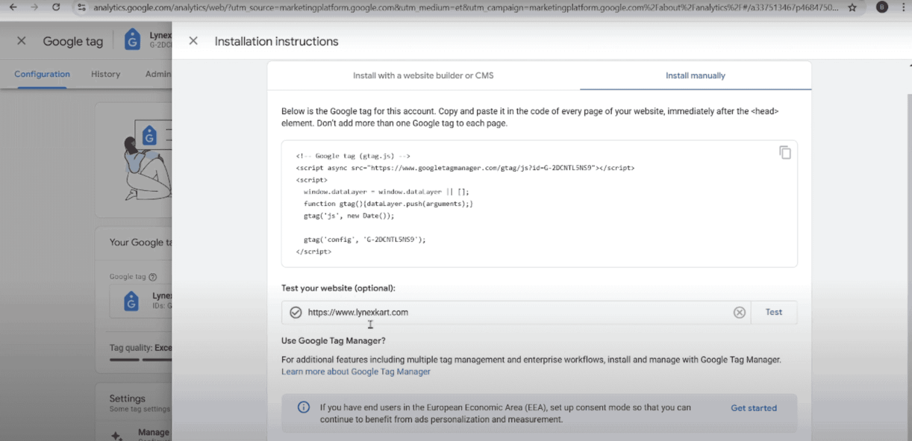Click the gtag config line in code
912x441 pixels.
[x=364, y=240]
